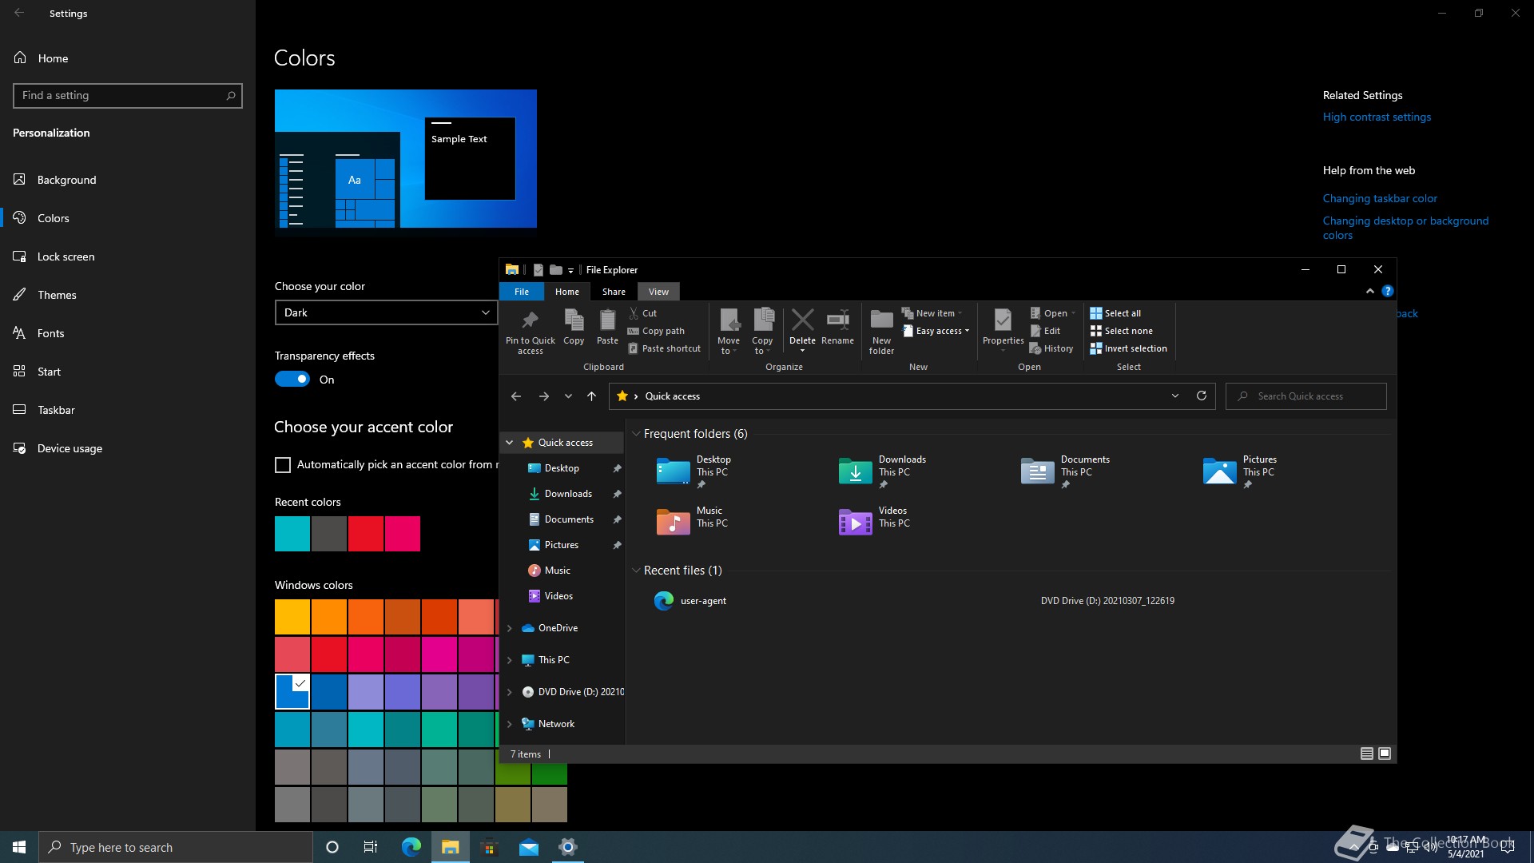This screenshot has width=1534, height=863.
Task: Open Changing taskbar color help link
Action: [1380, 198]
